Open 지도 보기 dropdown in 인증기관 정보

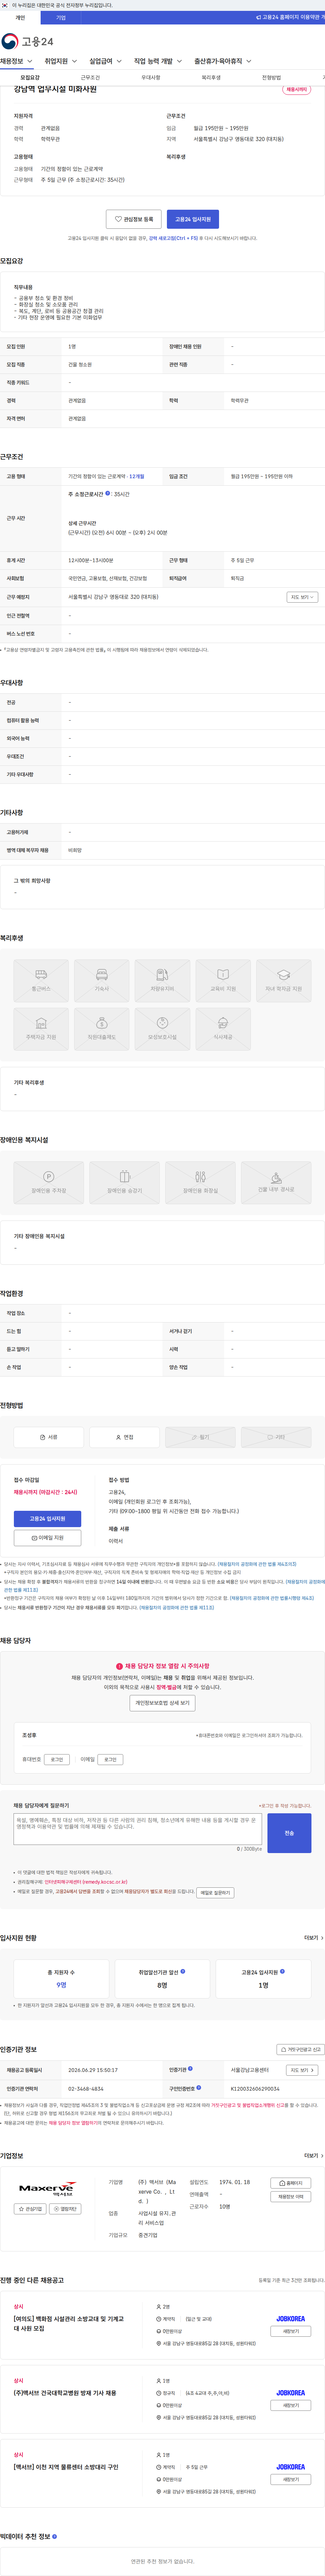(x=302, y=2070)
